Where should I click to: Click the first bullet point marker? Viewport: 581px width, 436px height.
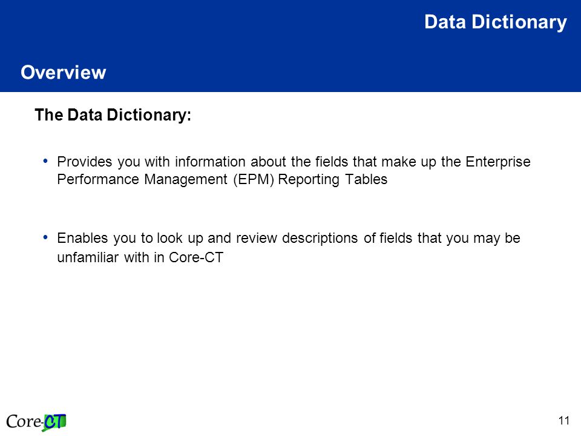coord(45,161)
